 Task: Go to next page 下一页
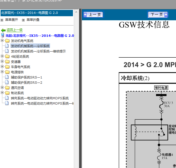(x=158, y=14)
